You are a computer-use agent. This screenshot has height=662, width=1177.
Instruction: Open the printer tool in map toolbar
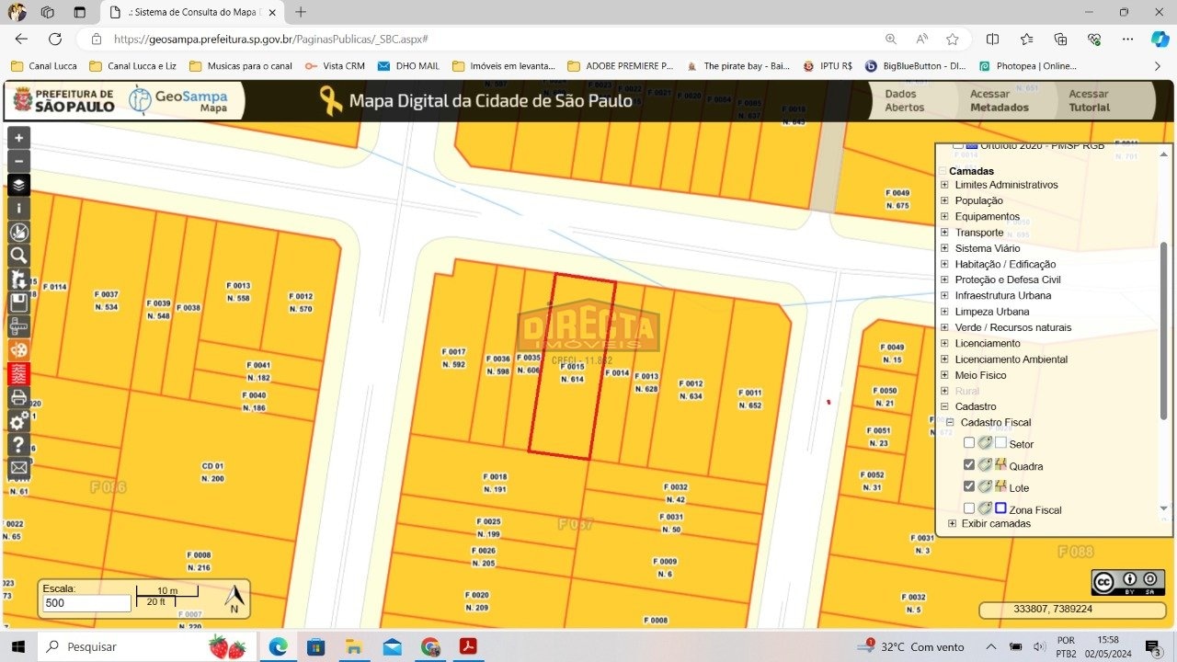[18, 397]
